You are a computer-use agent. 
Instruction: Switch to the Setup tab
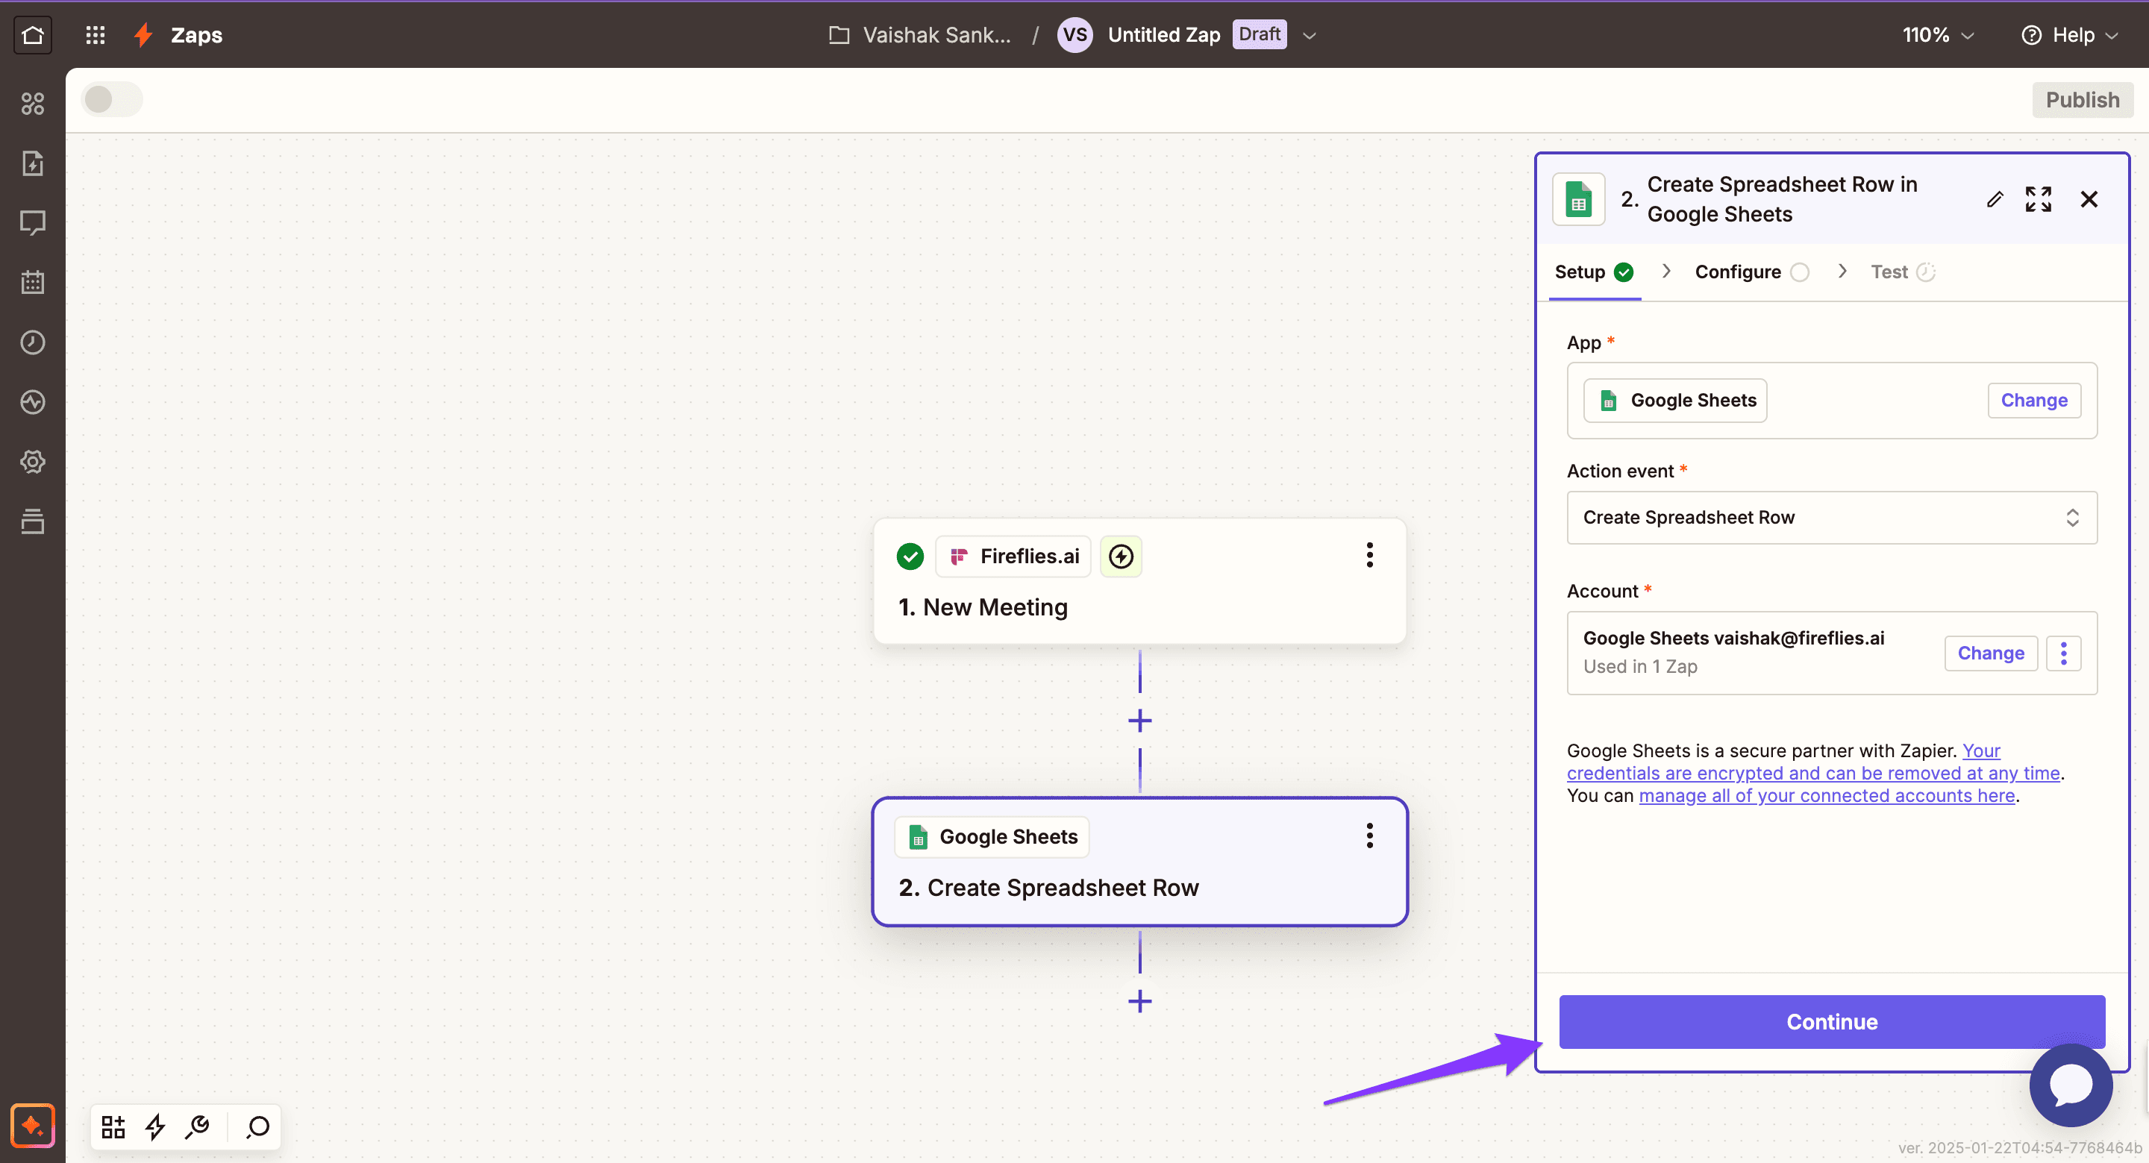1593,272
